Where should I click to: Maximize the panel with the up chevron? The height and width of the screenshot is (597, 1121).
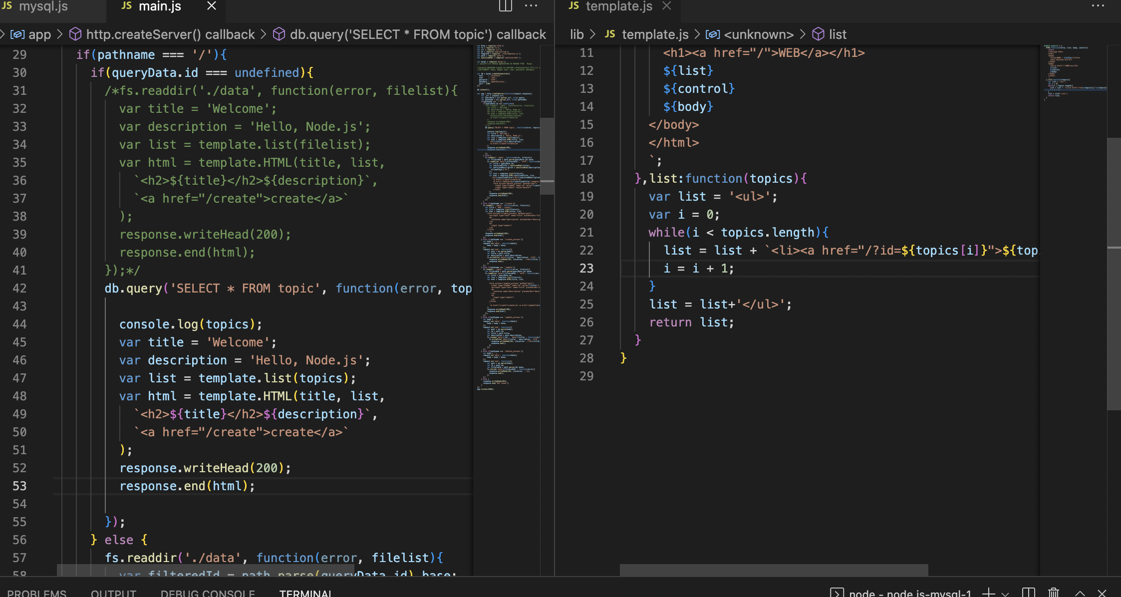pyautogui.click(x=1080, y=593)
